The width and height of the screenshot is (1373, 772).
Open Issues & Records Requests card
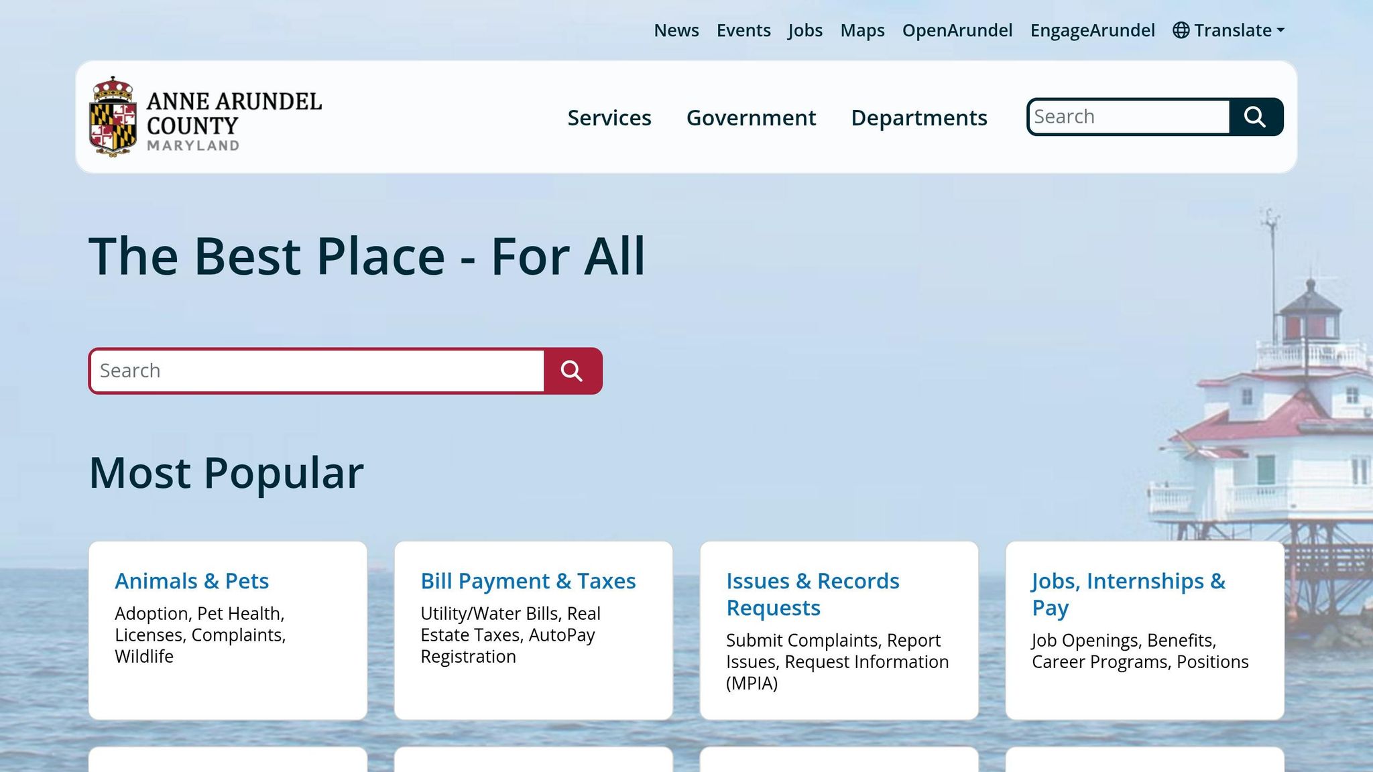[839, 631]
